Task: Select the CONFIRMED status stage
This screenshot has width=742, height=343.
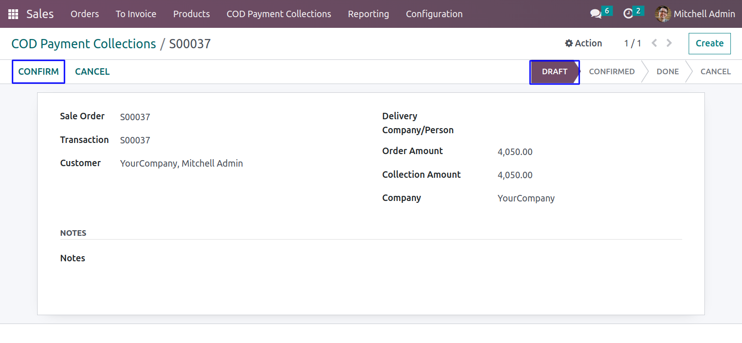Action: (x=612, y=71)
